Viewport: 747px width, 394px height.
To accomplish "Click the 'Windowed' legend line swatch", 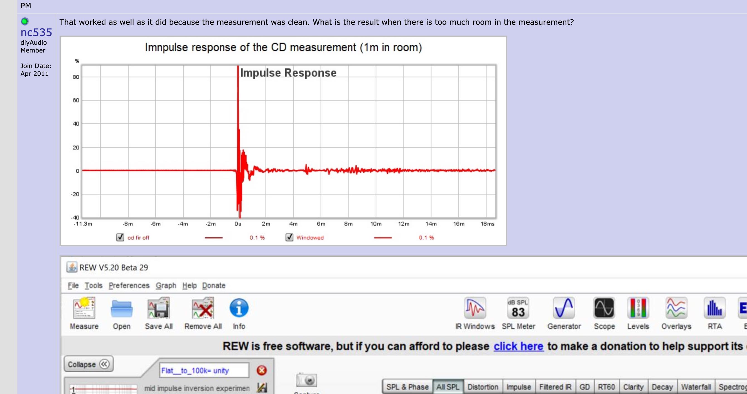I will coord(383,238).
